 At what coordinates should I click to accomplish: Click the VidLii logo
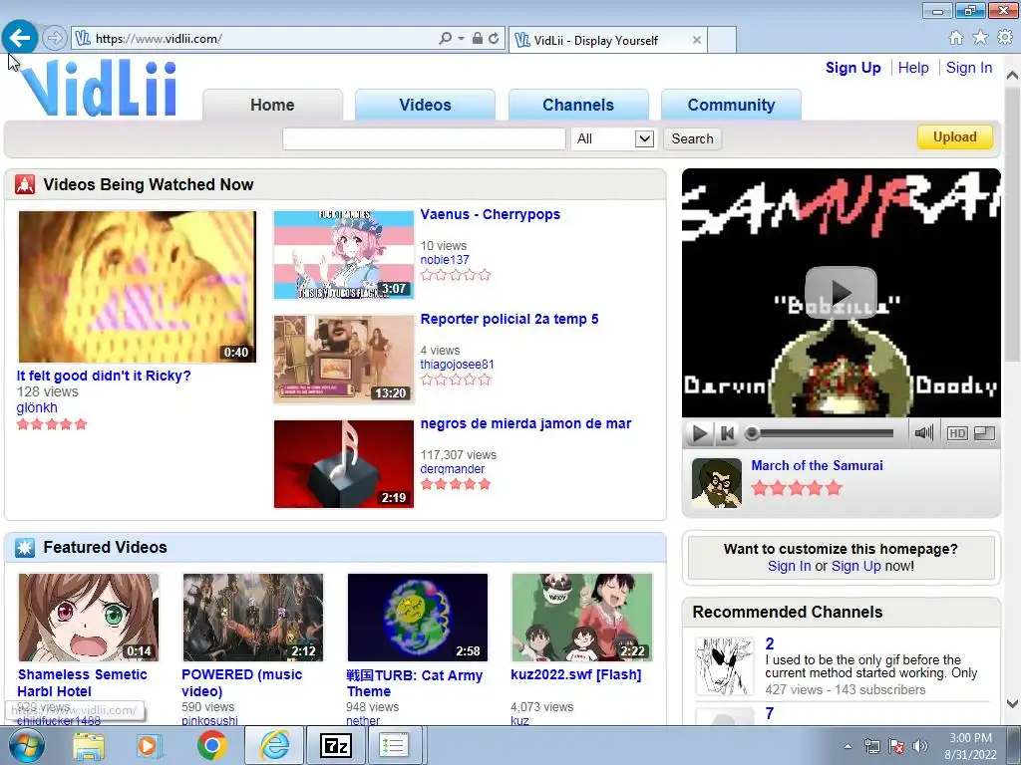(99, 88)
